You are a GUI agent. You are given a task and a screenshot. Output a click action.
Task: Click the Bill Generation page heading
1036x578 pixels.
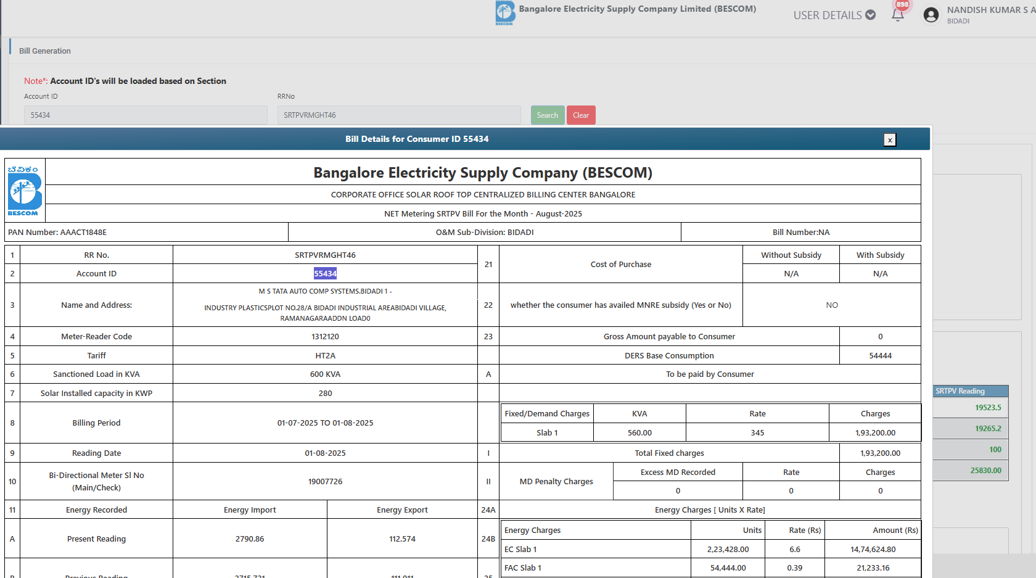click(45, 51)
